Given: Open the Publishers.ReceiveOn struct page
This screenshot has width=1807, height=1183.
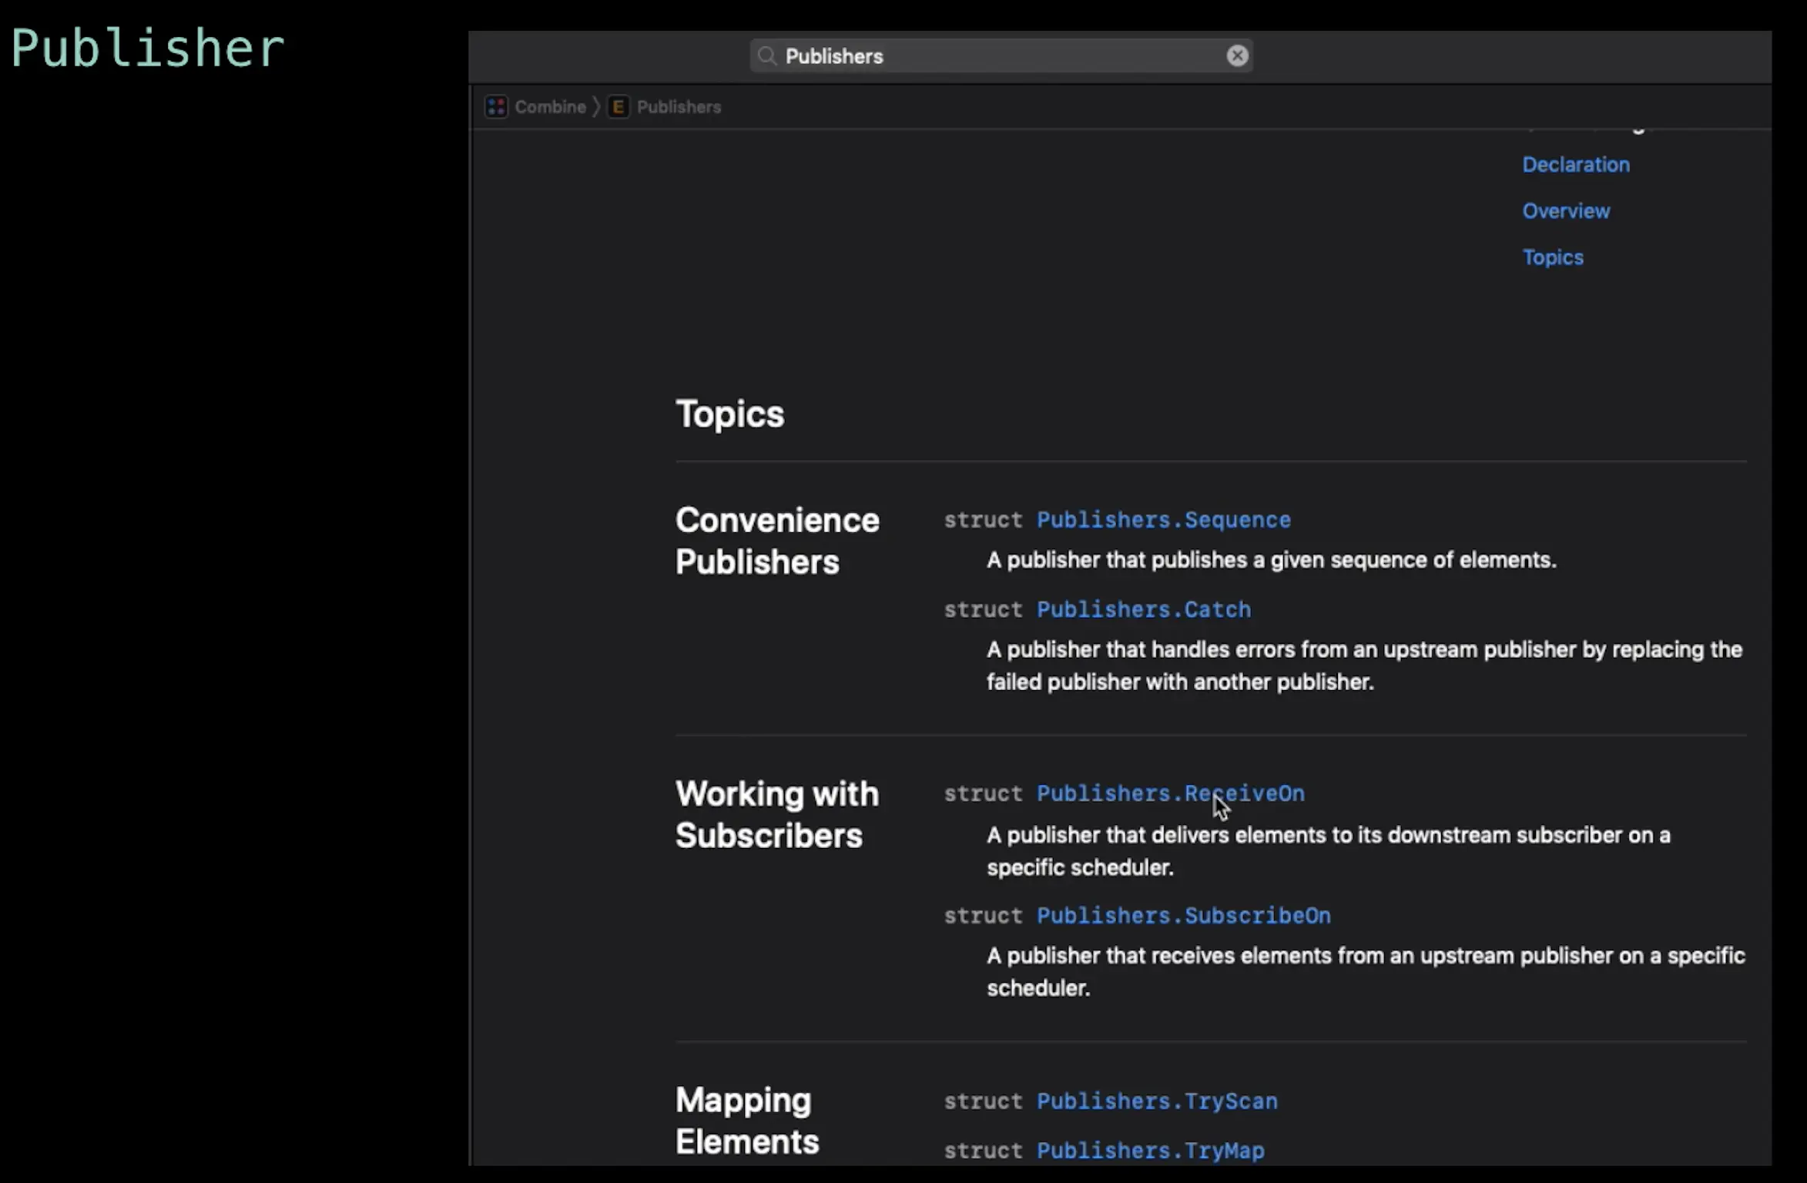Looking at the screenshot, I should point(1170,794).
